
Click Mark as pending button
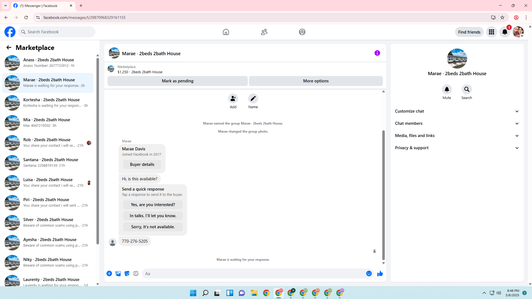pyautogui.click(x=177, y=81)
